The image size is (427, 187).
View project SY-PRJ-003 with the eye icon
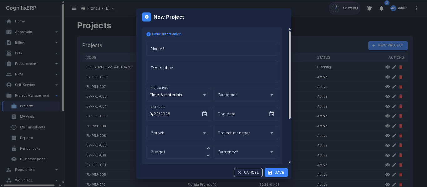tap(388, 77)
